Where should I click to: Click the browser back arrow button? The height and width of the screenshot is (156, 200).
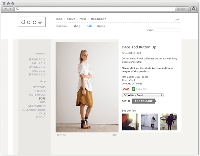[x=6, y=9]
